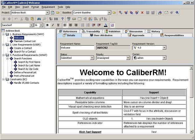Toggle Underline formatting button
This screenshot has width=195, height=140.
pos(58,25)
